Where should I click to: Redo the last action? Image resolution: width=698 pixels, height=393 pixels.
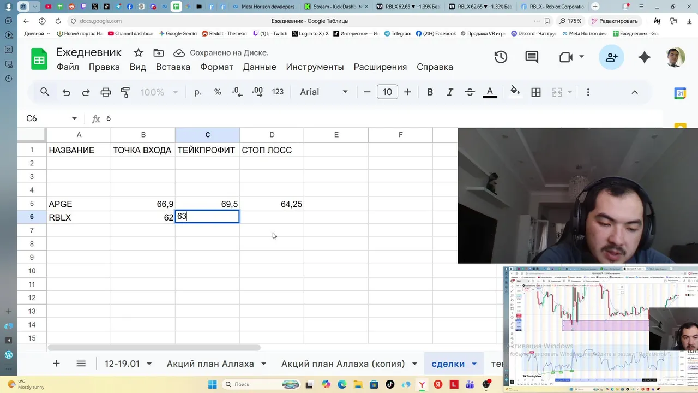coord(86,92)
